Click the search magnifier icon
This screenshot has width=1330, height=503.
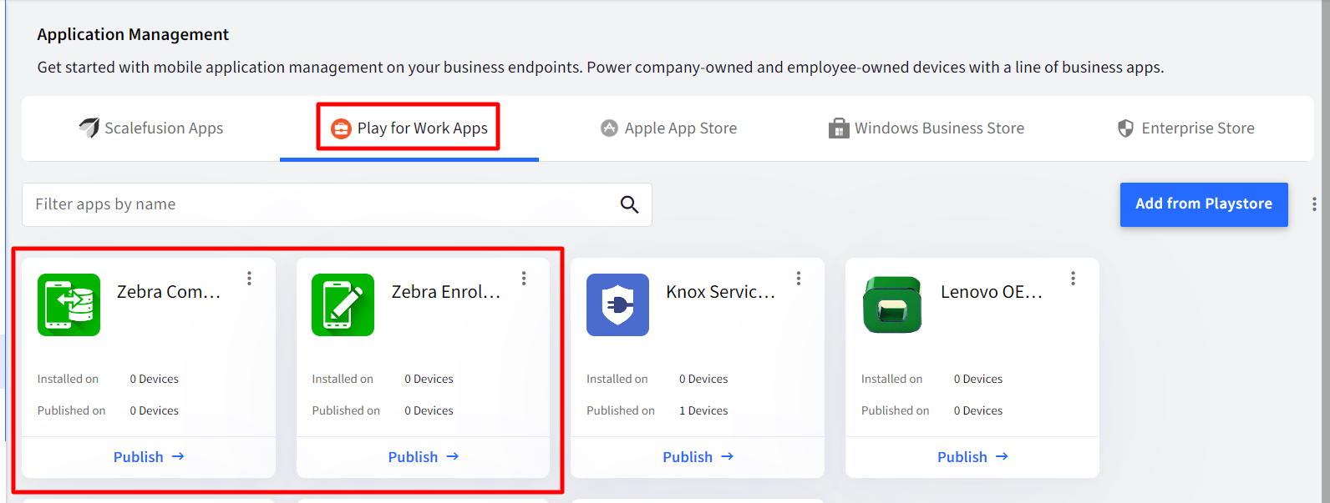(x=629, y=204)
